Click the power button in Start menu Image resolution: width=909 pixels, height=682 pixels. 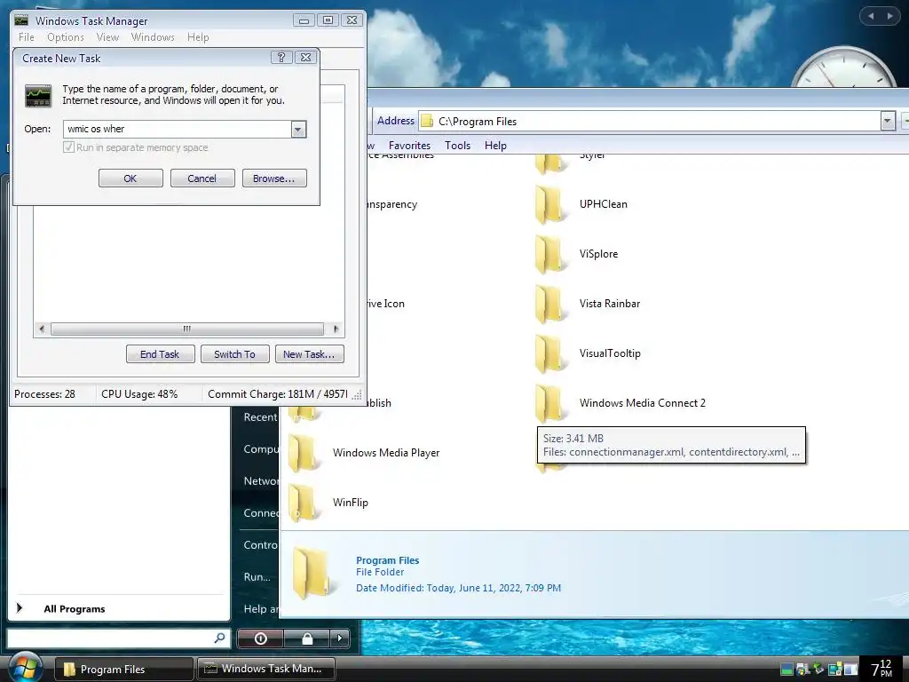coord(260,638)
